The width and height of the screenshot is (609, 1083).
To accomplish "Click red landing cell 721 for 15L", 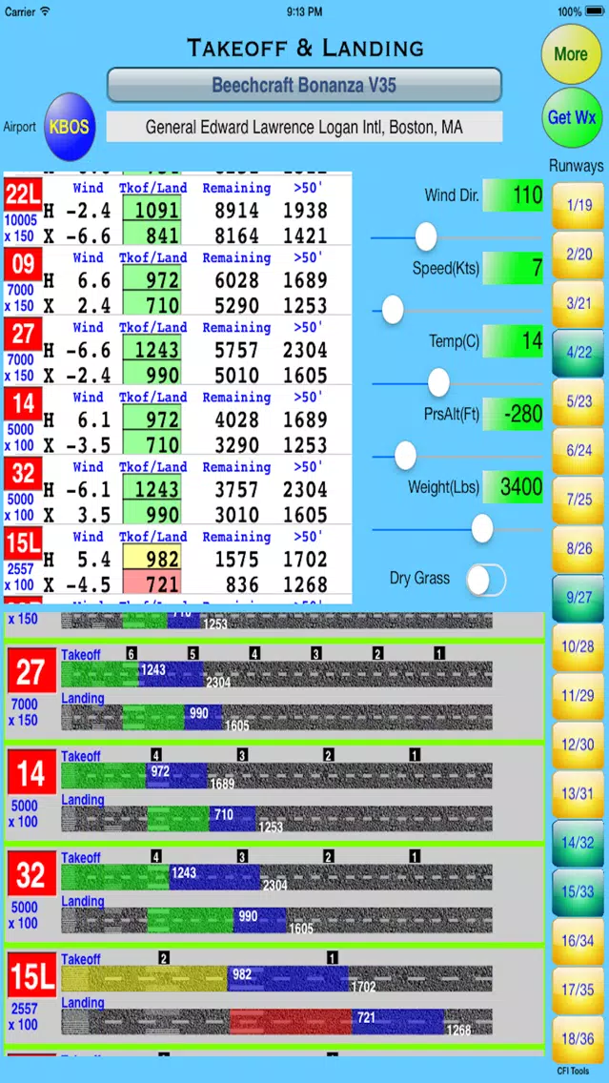I will (152, 583).
